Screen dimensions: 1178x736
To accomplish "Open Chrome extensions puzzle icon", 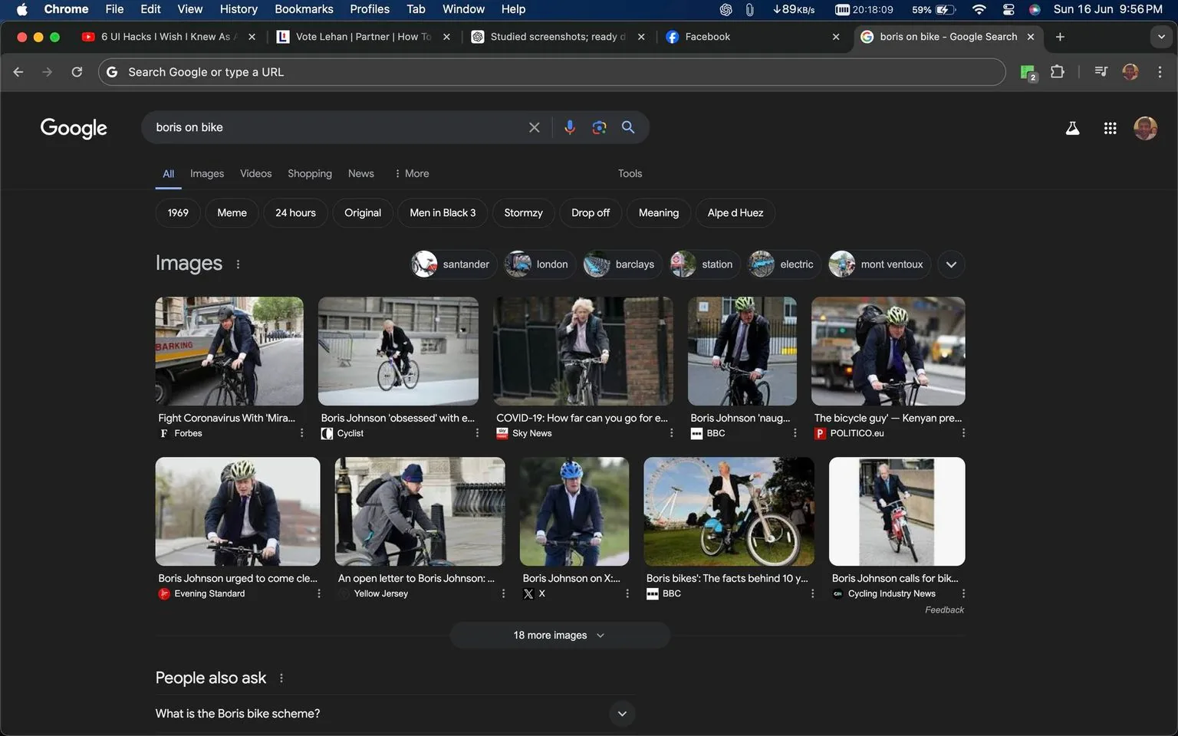I will coord(1057,71).
